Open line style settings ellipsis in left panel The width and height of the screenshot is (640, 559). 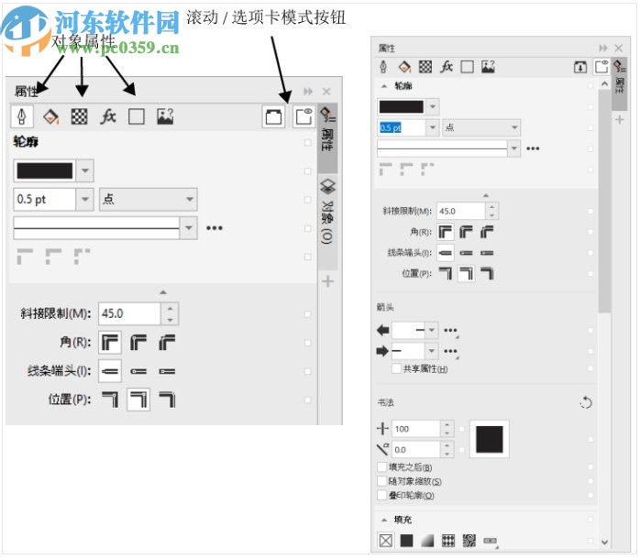215,227
